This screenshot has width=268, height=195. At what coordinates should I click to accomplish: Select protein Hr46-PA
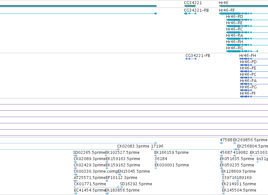click(248, 81)
